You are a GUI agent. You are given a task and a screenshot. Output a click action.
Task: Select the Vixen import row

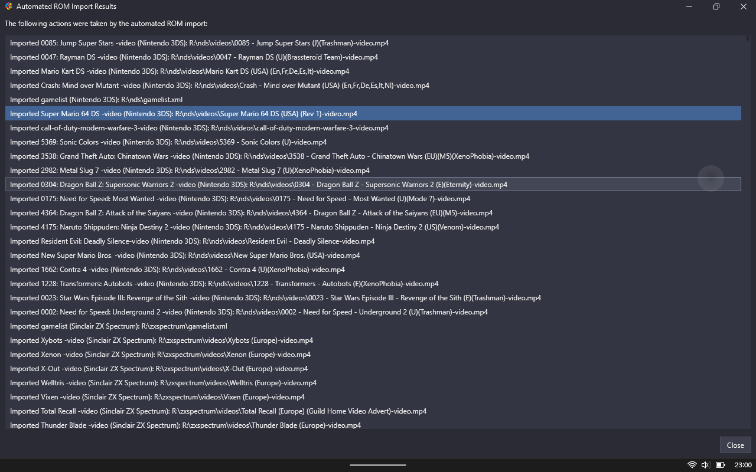(373, 397)
